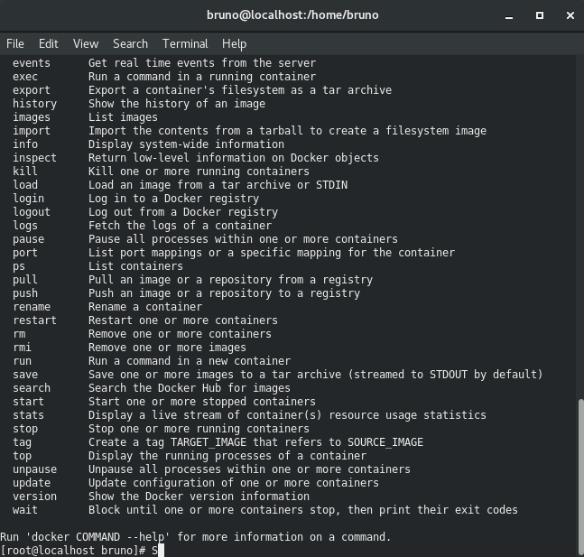Screen dimensions: 584x557
Task: Click the 'logout' command name
Action: click(32, 212)
